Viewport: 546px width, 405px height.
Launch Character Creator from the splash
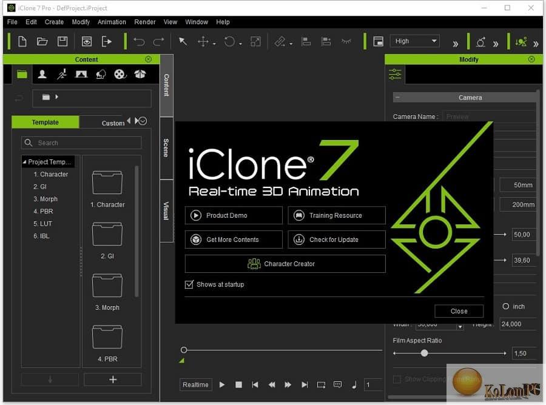point(285,264)
